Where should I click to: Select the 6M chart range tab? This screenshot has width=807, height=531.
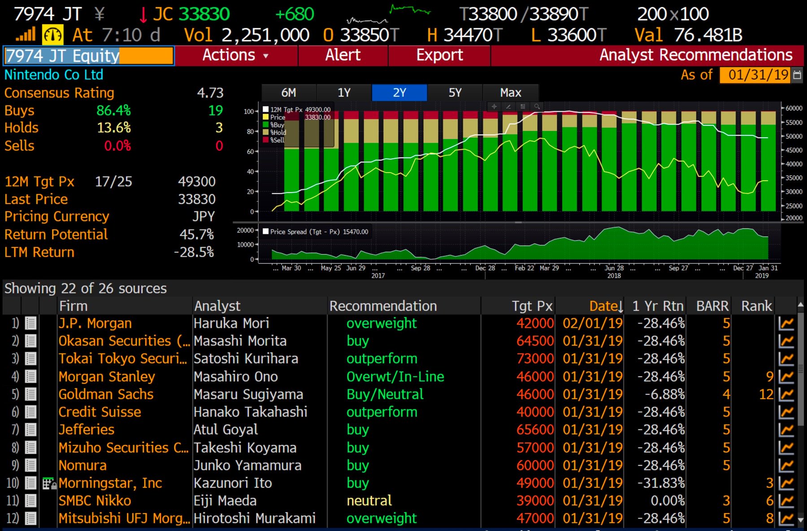(289, 93)
